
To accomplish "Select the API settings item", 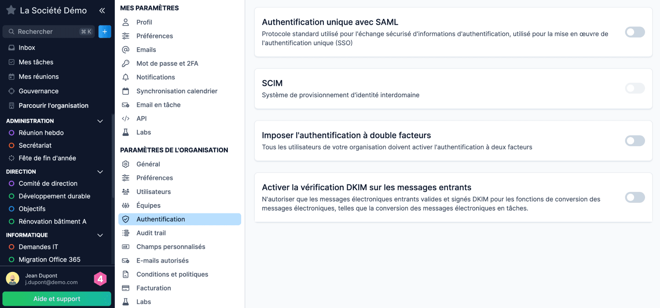I will pyautogui.click(x=142, y=118).
